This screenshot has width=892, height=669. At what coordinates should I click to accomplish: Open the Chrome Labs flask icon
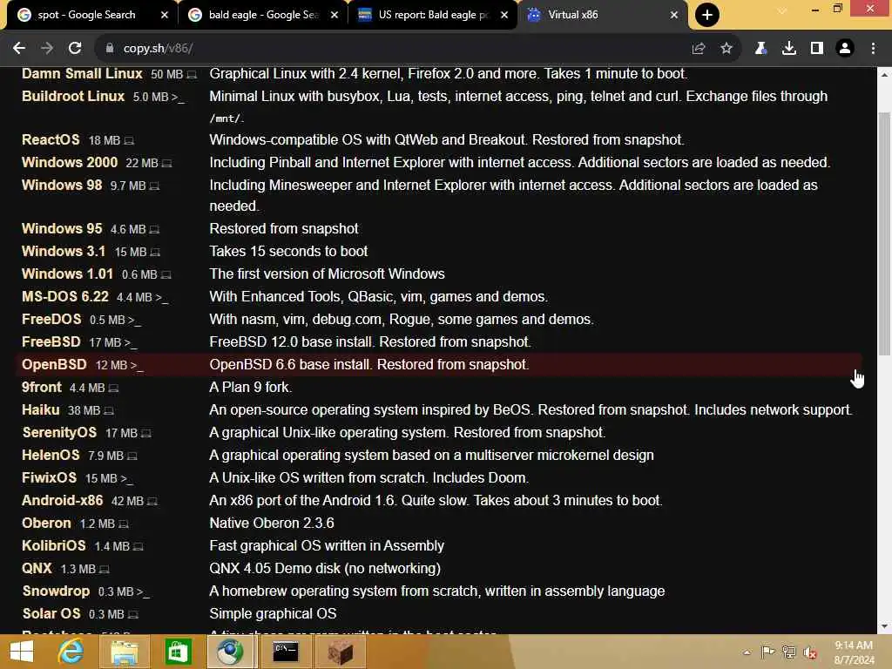760,49
